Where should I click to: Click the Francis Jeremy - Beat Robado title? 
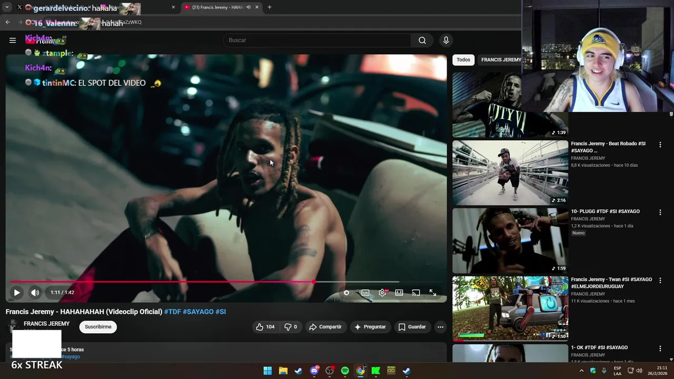608,147
